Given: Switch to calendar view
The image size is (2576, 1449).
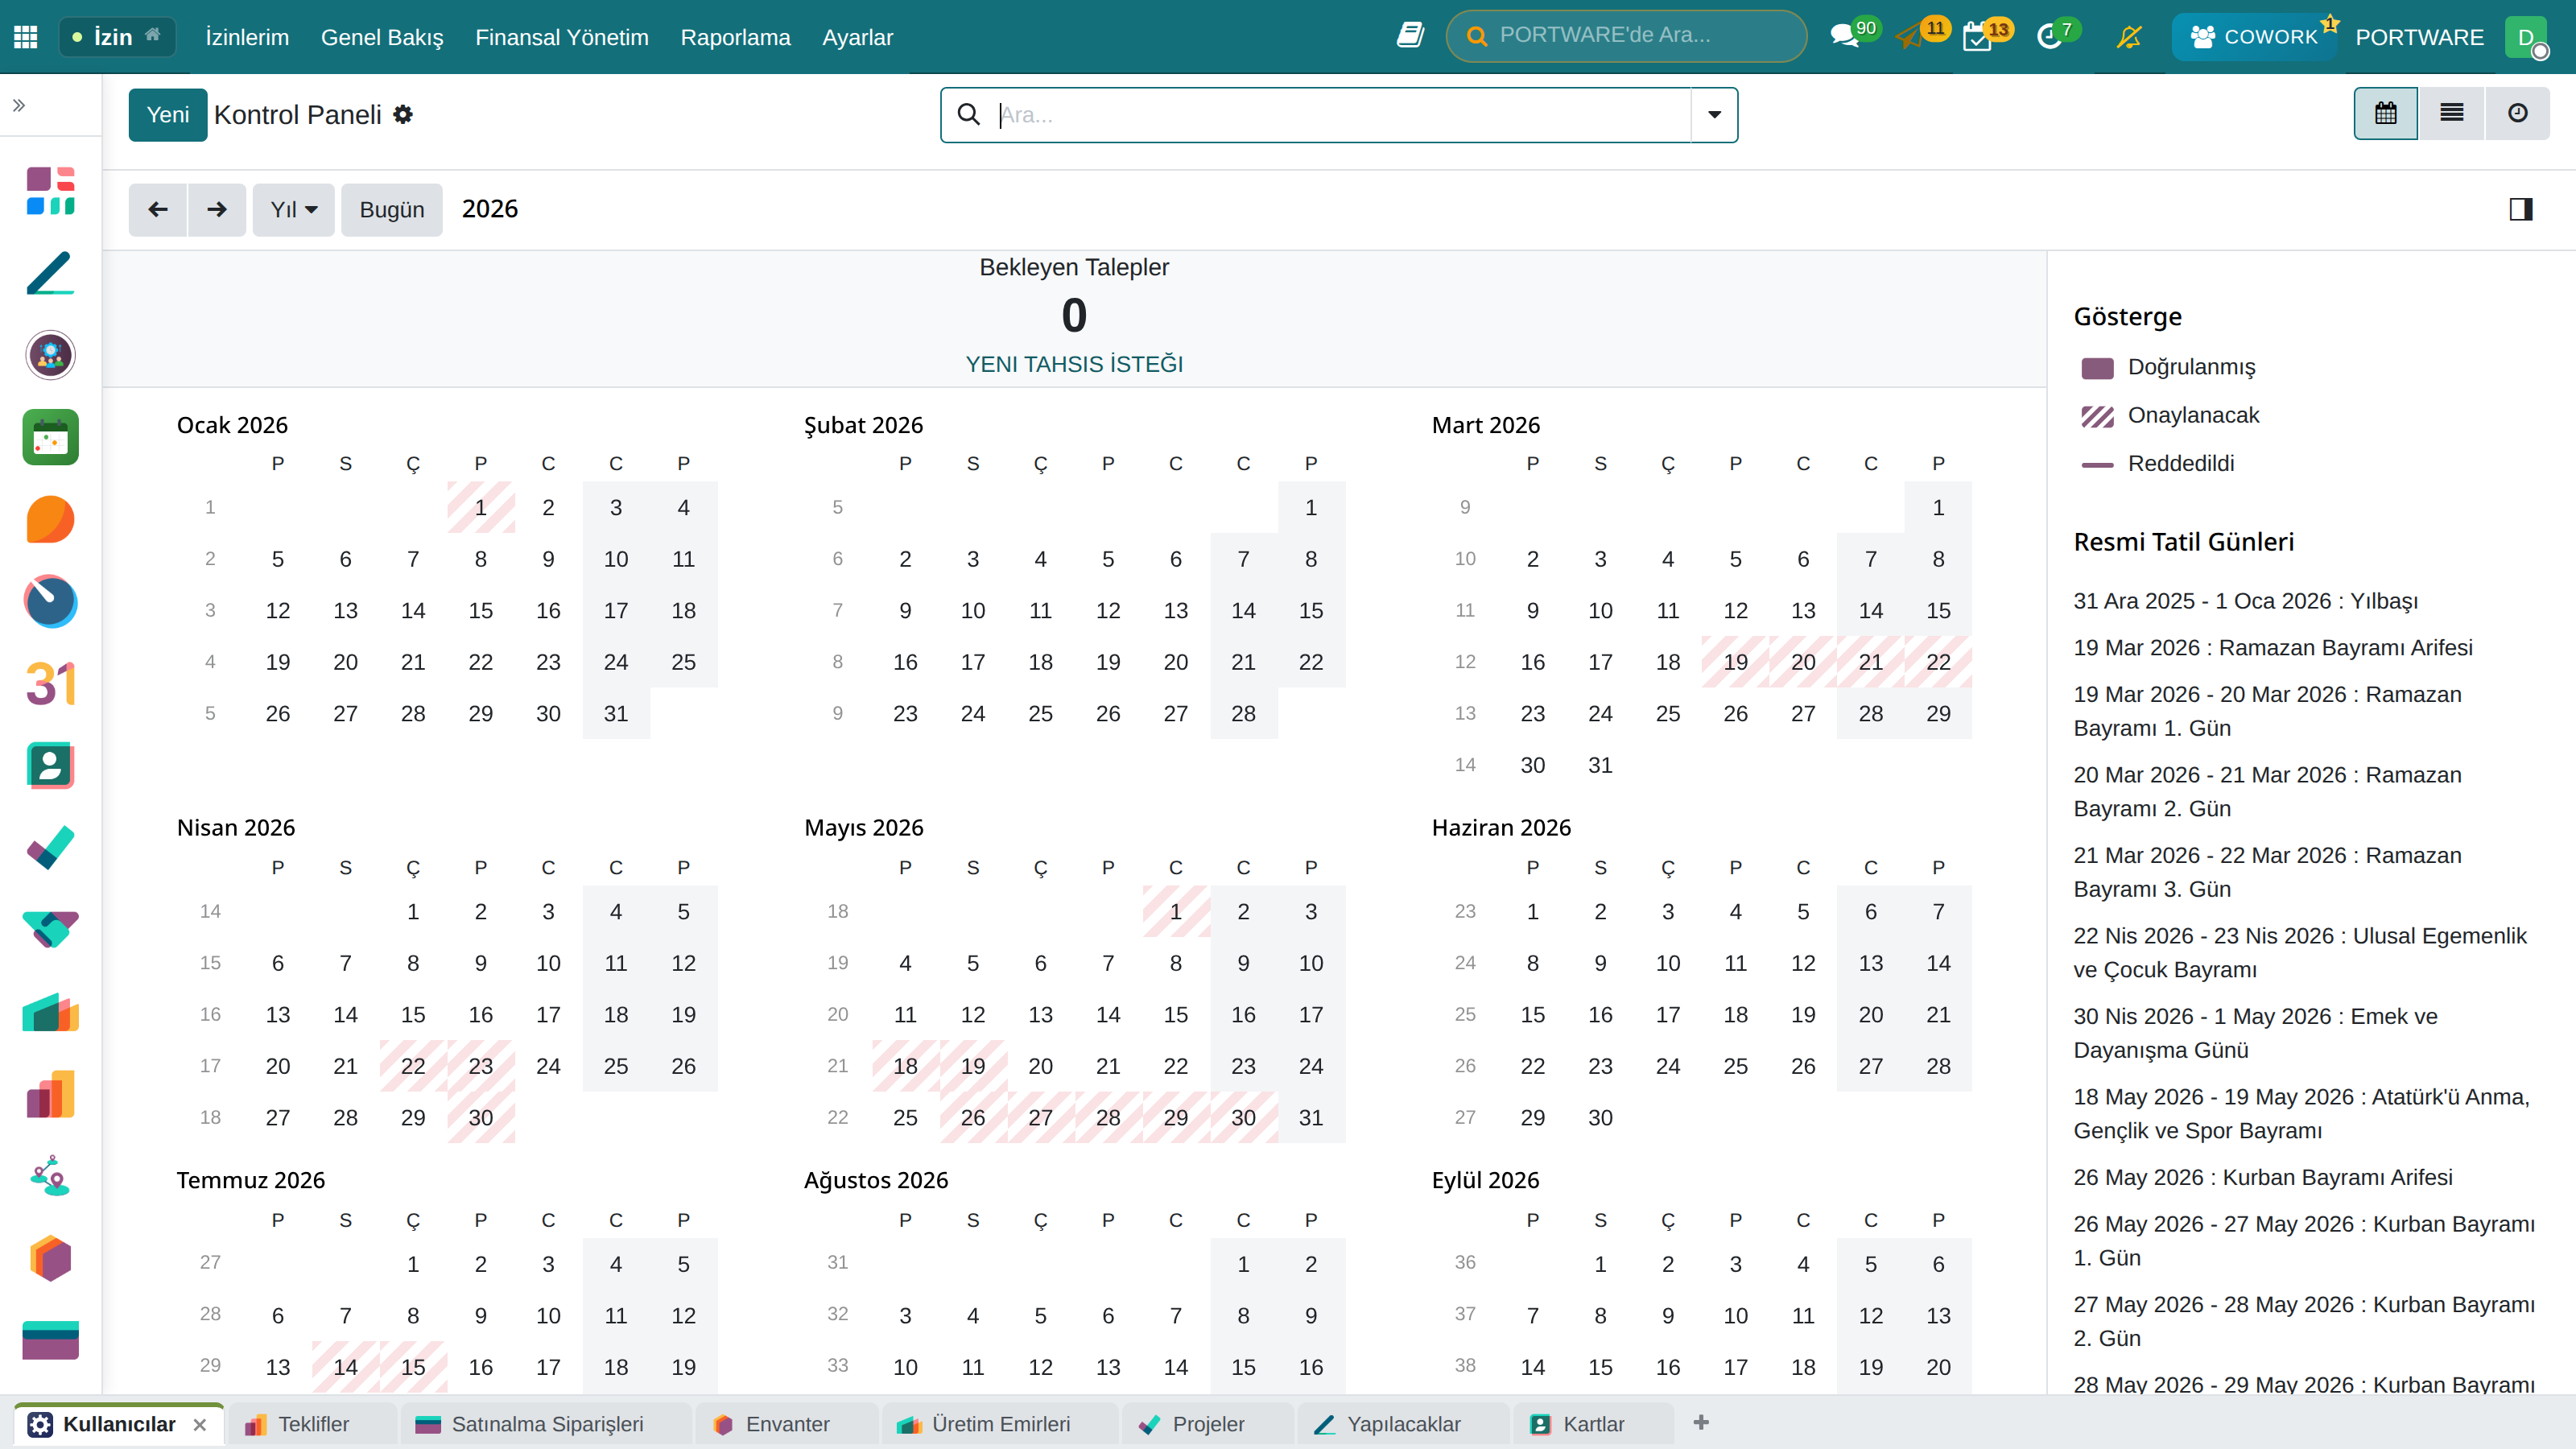Looking at the screenshot, I should [2386, 113].
